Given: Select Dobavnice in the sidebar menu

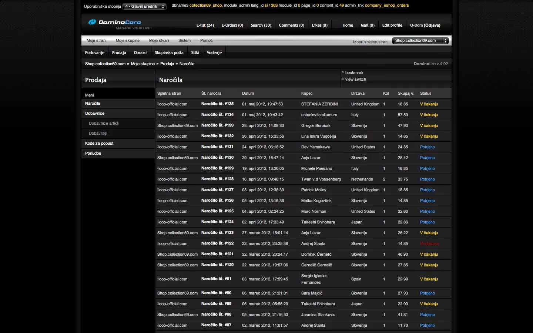Looking at the screenshot, I should [x=95, y=114].
